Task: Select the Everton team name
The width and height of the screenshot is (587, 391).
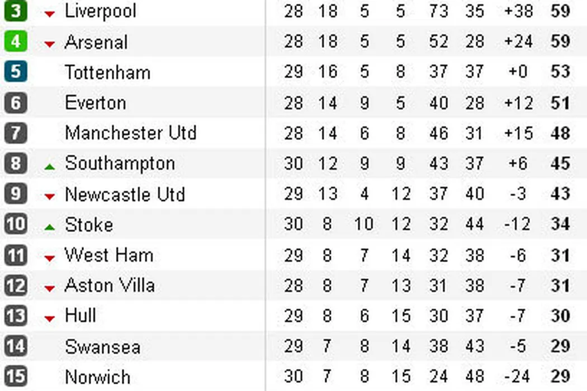Action: point(96,103)
